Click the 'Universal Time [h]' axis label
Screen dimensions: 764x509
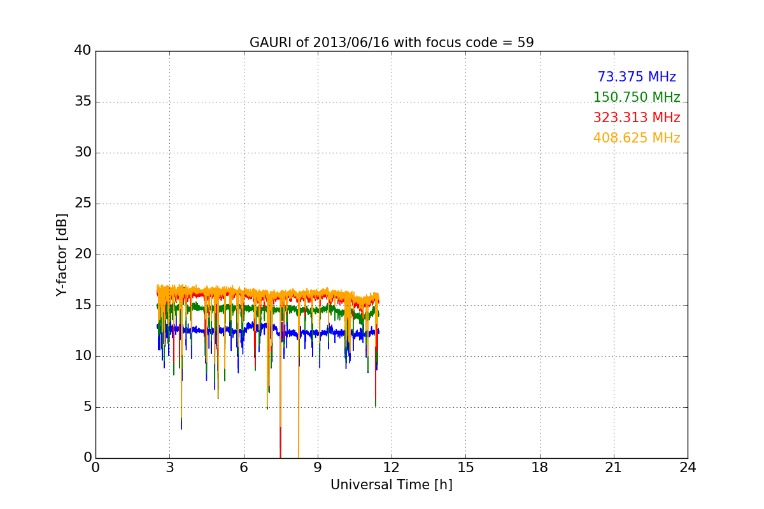pos(392,485)
